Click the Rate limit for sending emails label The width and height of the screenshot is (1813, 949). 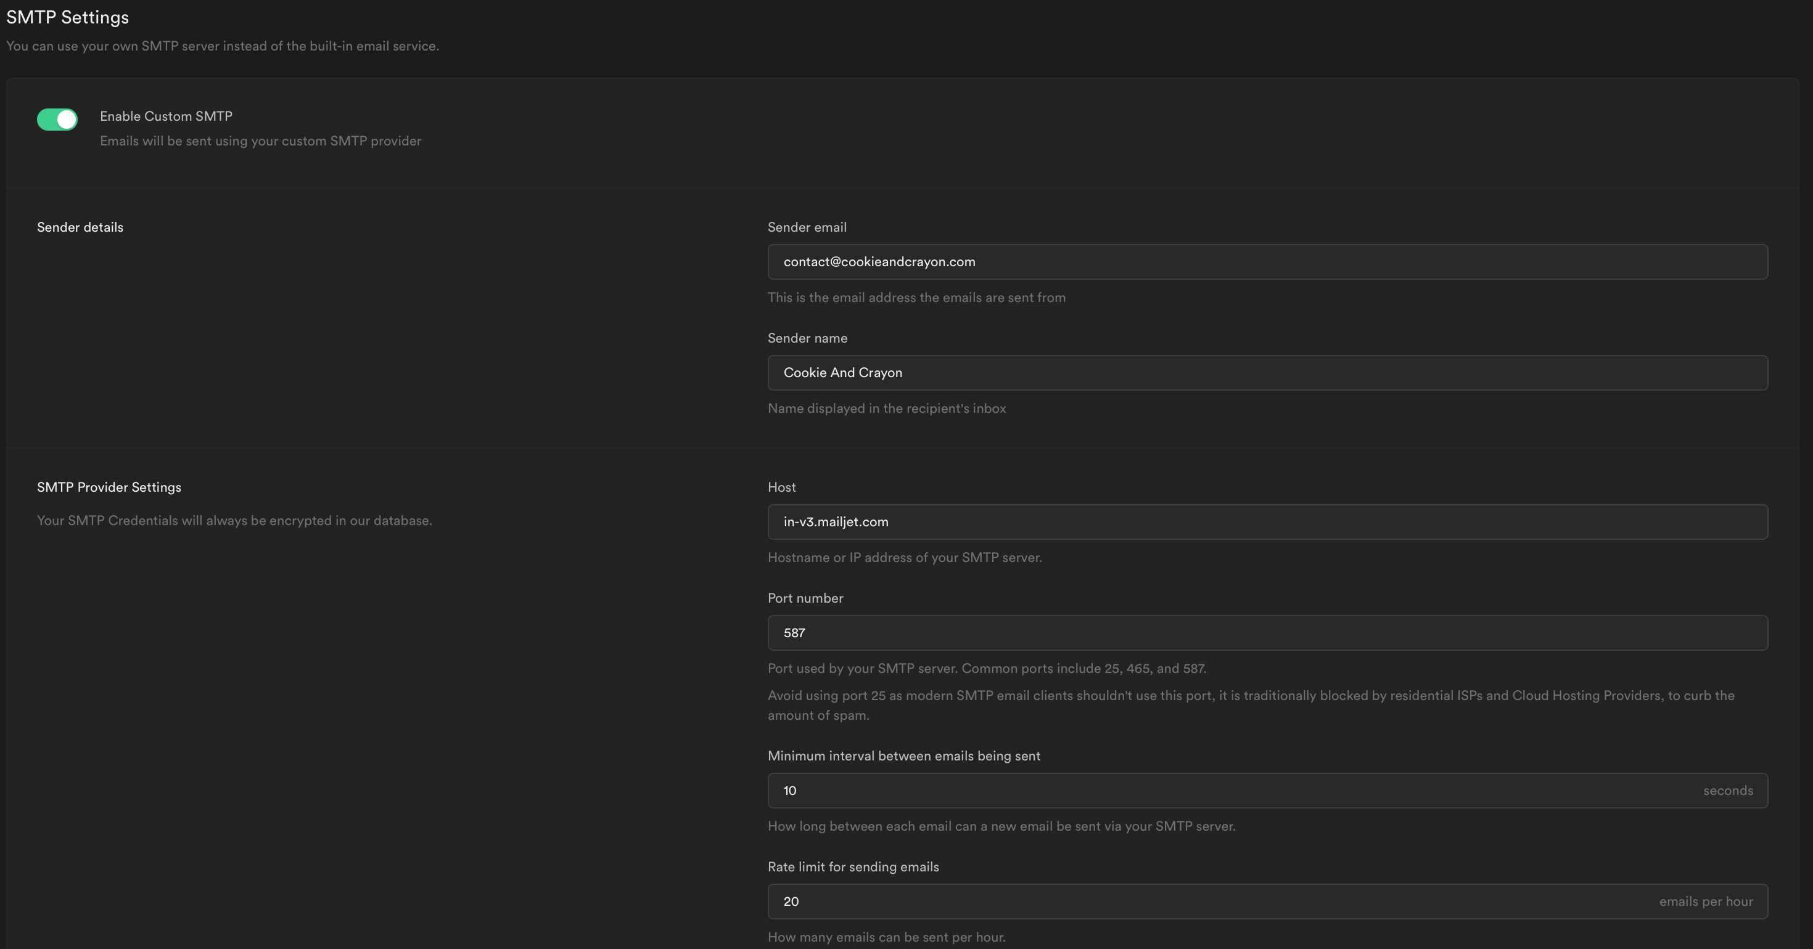click(853, 866)
